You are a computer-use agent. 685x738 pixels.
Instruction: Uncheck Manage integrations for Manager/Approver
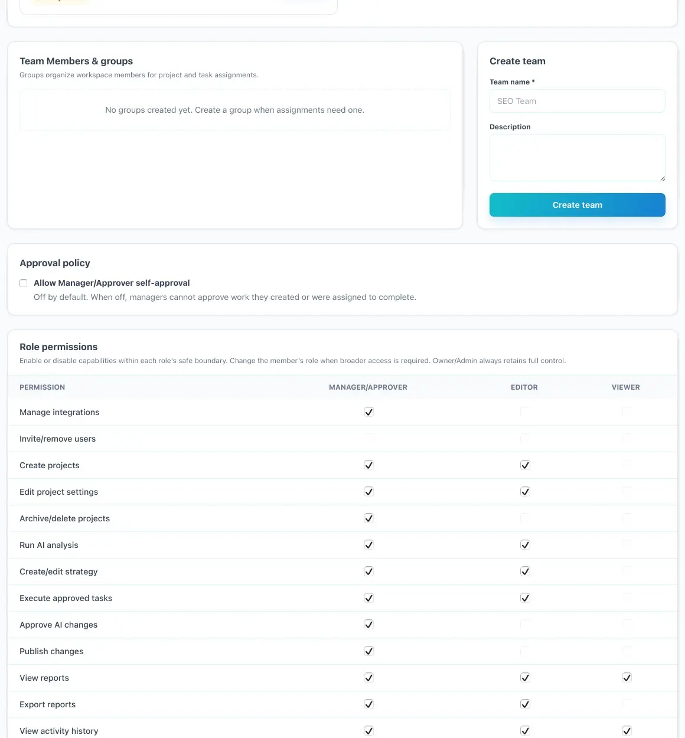tap(368, 412)
